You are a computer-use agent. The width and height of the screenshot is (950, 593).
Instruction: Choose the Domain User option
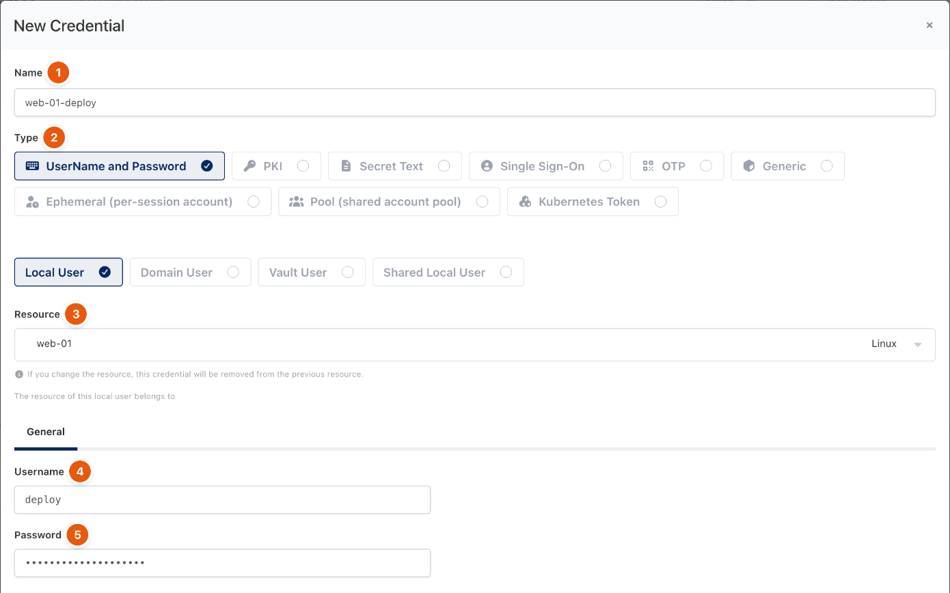point(190,272)
